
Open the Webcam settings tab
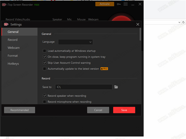[20, 48]
